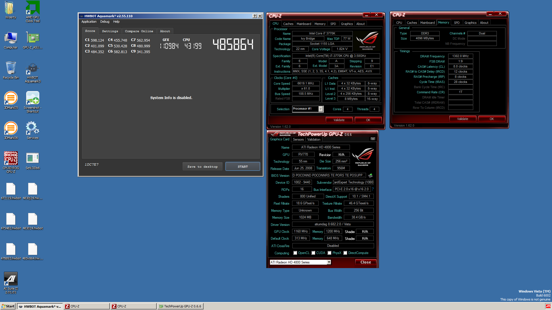
Task: Switch to Sensors tab in GPU-Z
Action: (x=298, y=139)
